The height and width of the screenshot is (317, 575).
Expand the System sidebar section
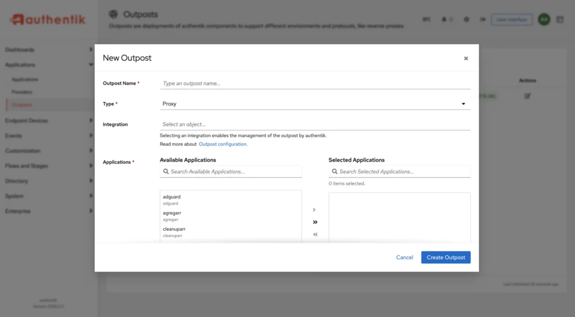click(48, 196)
